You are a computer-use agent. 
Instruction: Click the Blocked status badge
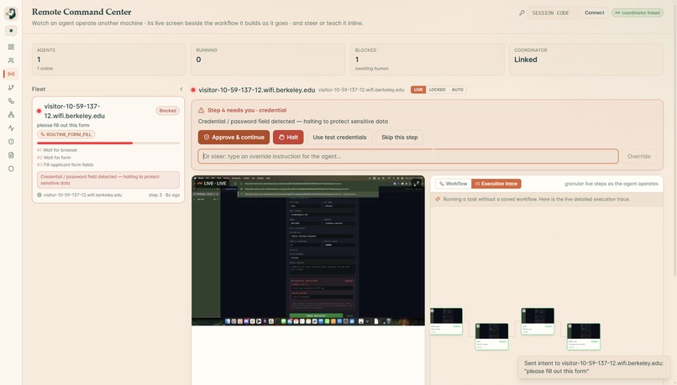point(167,111)
